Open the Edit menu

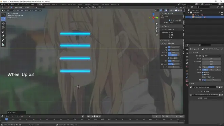[12, 4]
